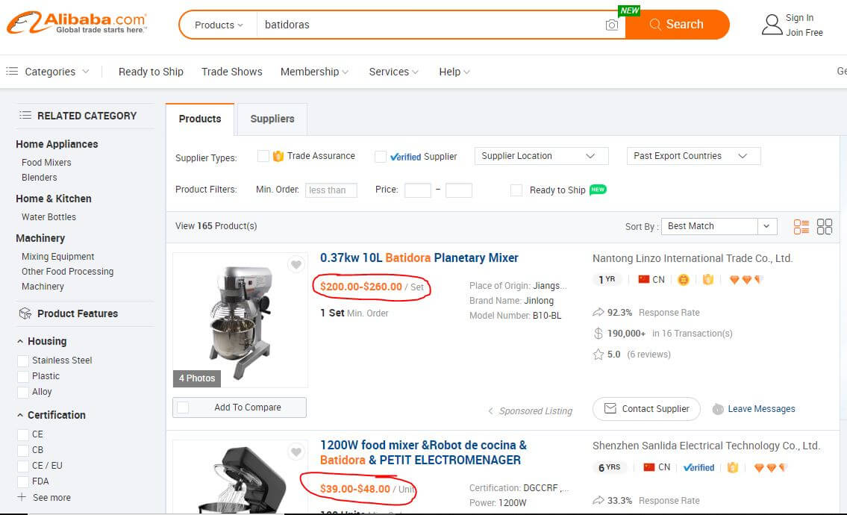847x515 pixels.
Task: Click Trade Assurance shield icon in filters
Action: (278, 156)
